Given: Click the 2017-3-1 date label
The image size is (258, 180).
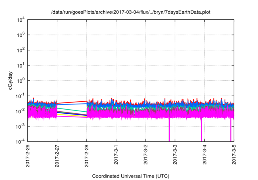Looking at the screenshot, I should [x=116, y=154].
